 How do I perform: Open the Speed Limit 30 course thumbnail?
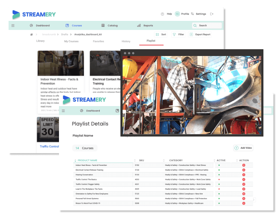click(x=48, y=129)
